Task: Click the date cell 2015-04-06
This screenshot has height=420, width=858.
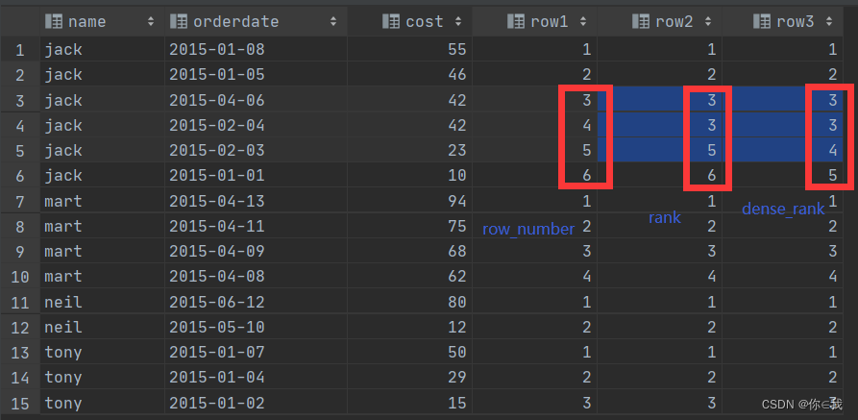Action: 256,100
